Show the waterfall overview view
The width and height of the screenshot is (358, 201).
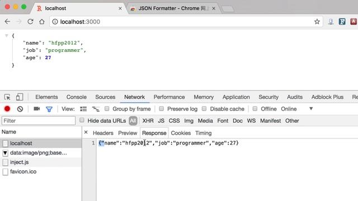tap(96, 109)
